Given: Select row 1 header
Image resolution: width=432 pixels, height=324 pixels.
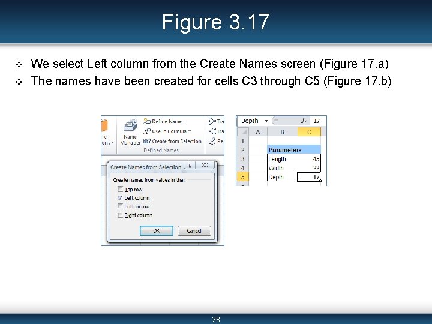Looking at the screenshot, I should click(243, 141).
